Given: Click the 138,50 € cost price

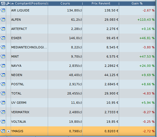Looking at the screenshot, I should coord(112,10).
